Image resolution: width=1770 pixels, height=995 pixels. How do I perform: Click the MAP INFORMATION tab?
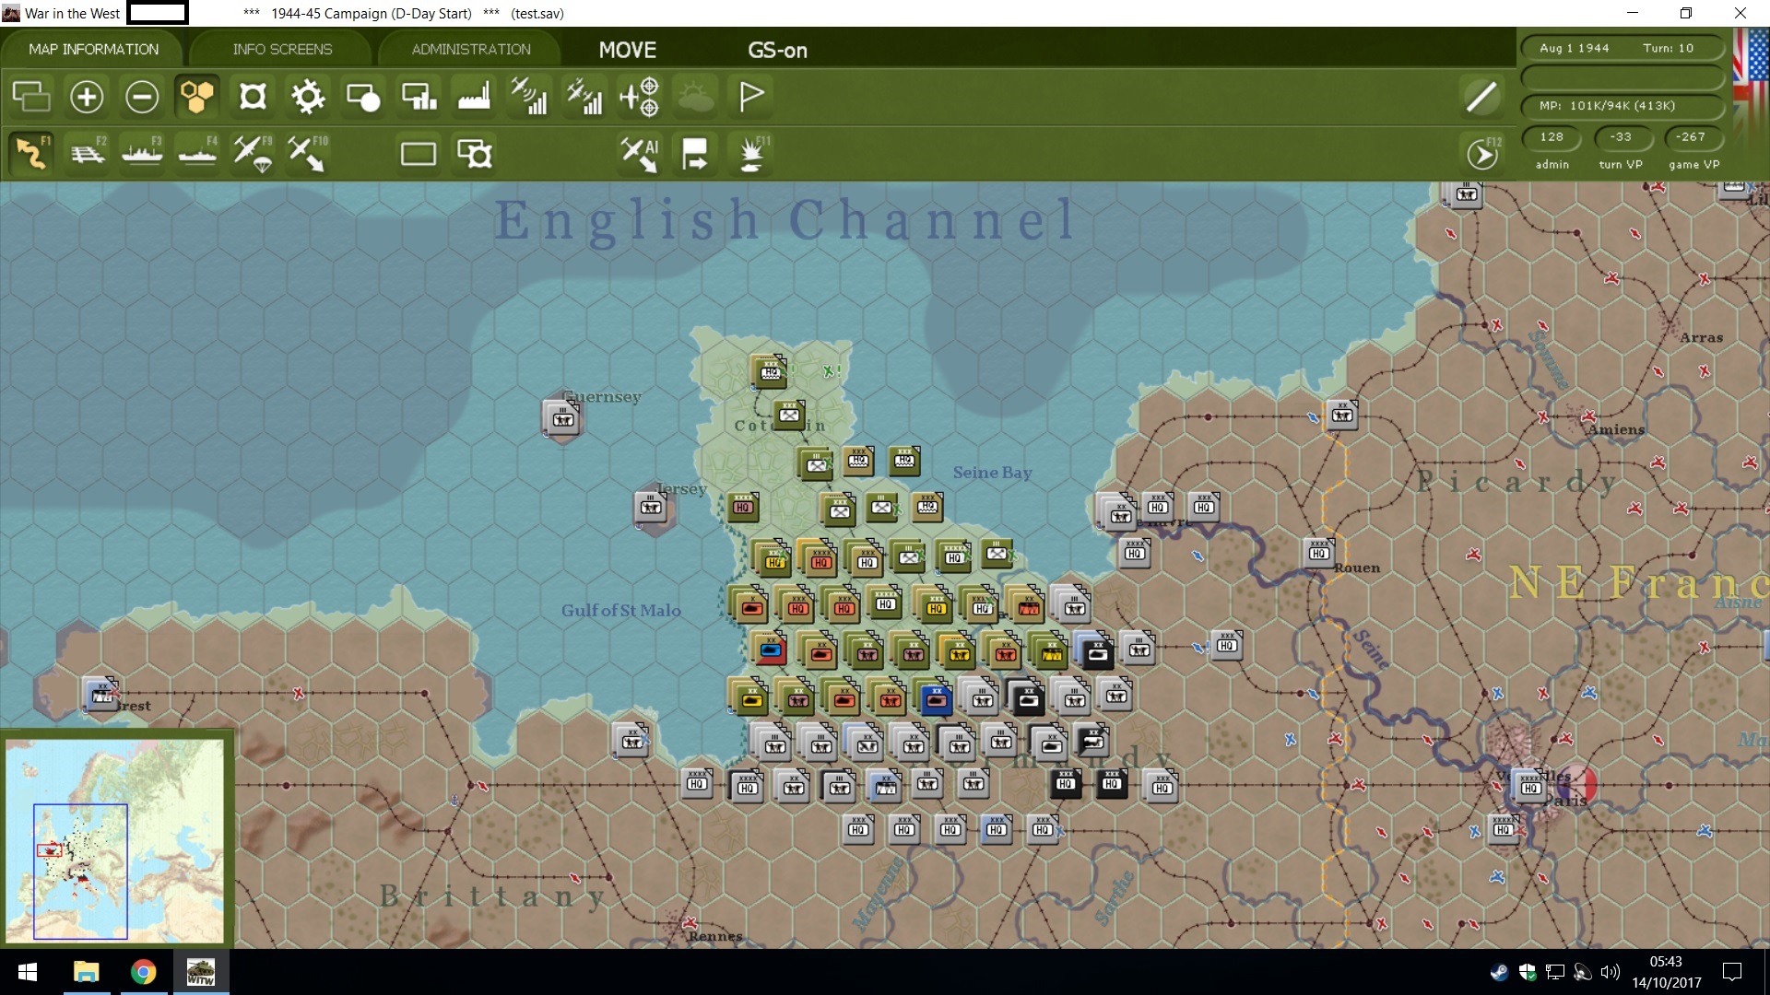(x=93, y=49)
